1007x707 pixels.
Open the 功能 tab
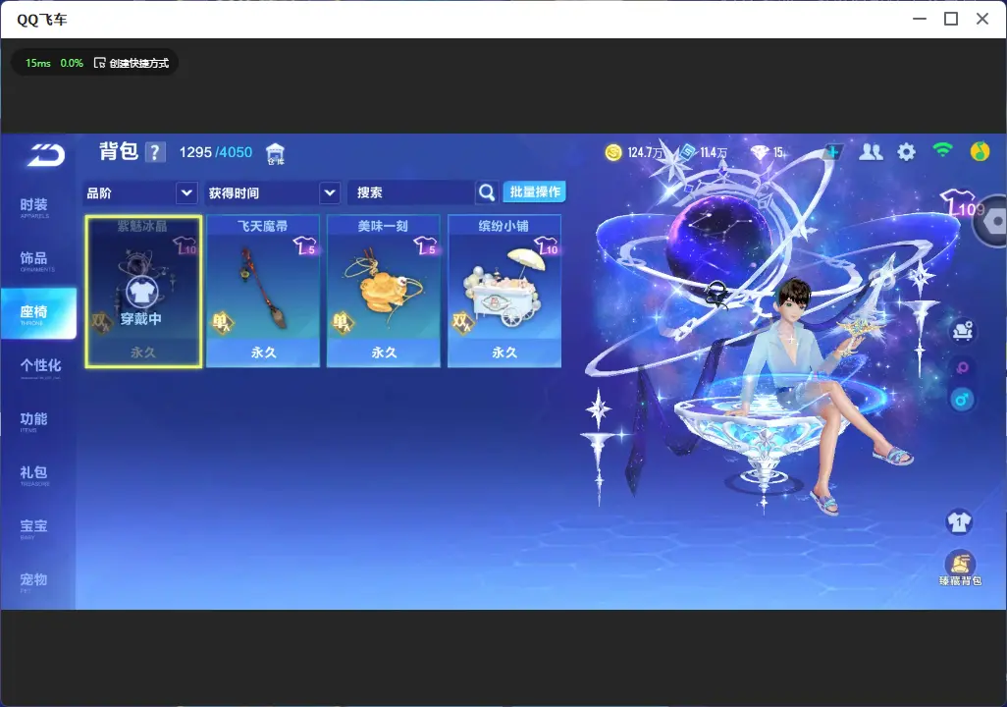pos(34,420)
